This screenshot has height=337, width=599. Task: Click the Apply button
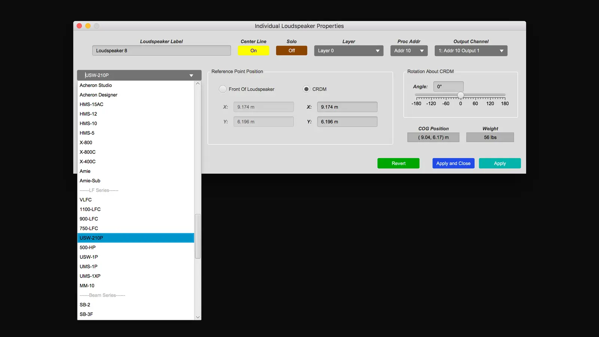500,163
